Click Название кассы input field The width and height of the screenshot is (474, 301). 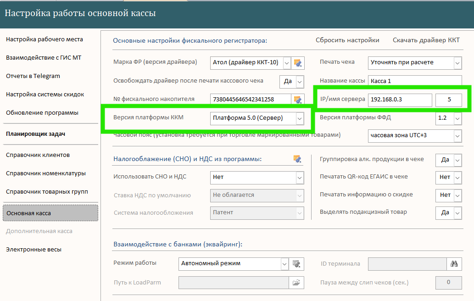click(x=415, y=81)
